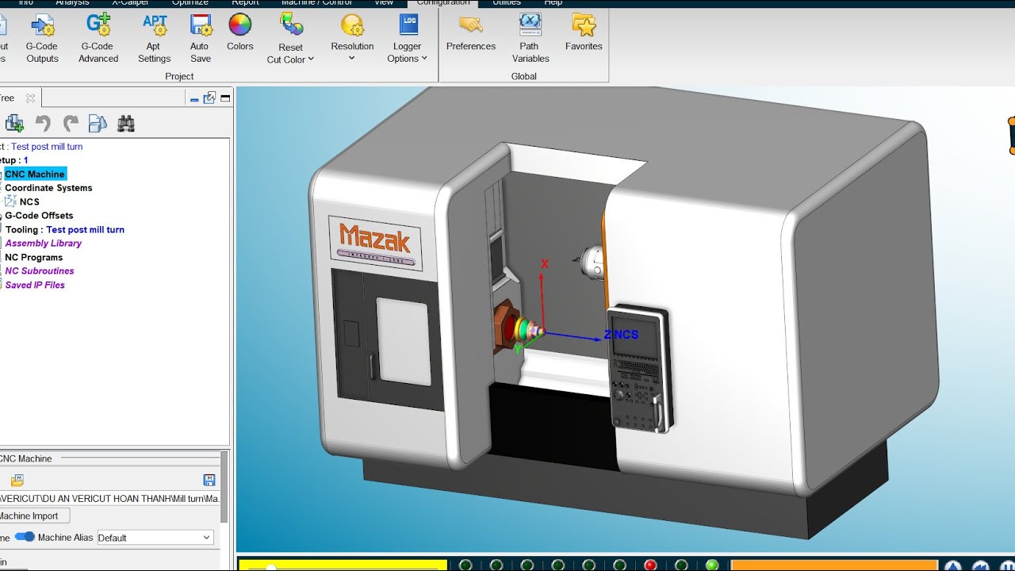The height and width of the screenshot is (571, 1015).
Task: Select NC Subroutines in the tree
Action: click(x=40, y=271)
